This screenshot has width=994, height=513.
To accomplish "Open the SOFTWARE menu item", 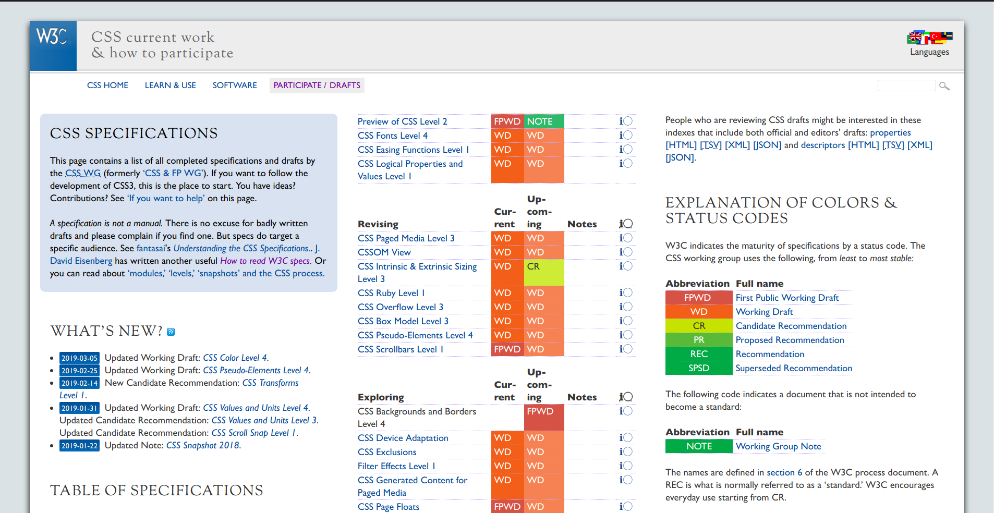I will [235, 85].
